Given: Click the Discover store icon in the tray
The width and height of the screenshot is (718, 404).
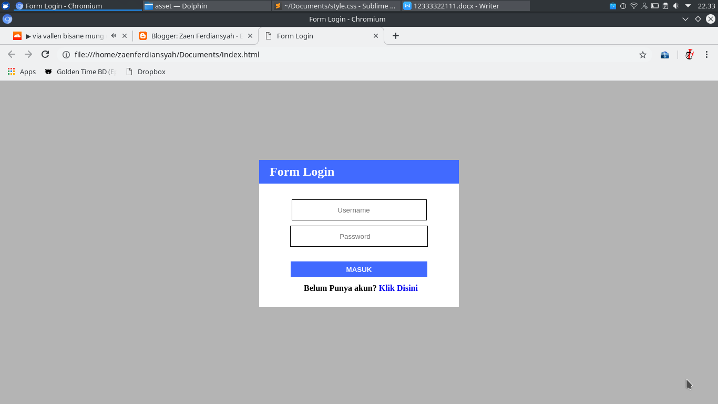Looking at the screenshot, I should (613, 6).
